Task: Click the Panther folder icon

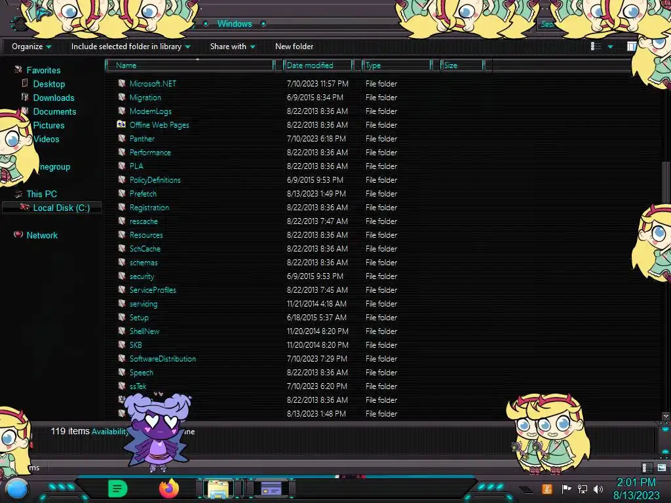Action: point(121,138)
